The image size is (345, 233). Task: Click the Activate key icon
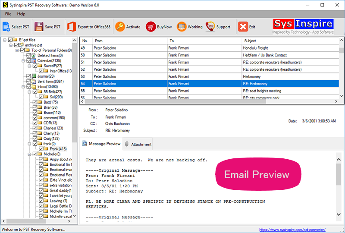(x=120, y=27)
